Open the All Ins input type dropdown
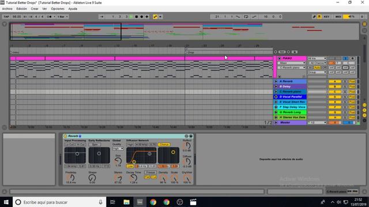This screenshot has height=207, width=369. [317, 58]
